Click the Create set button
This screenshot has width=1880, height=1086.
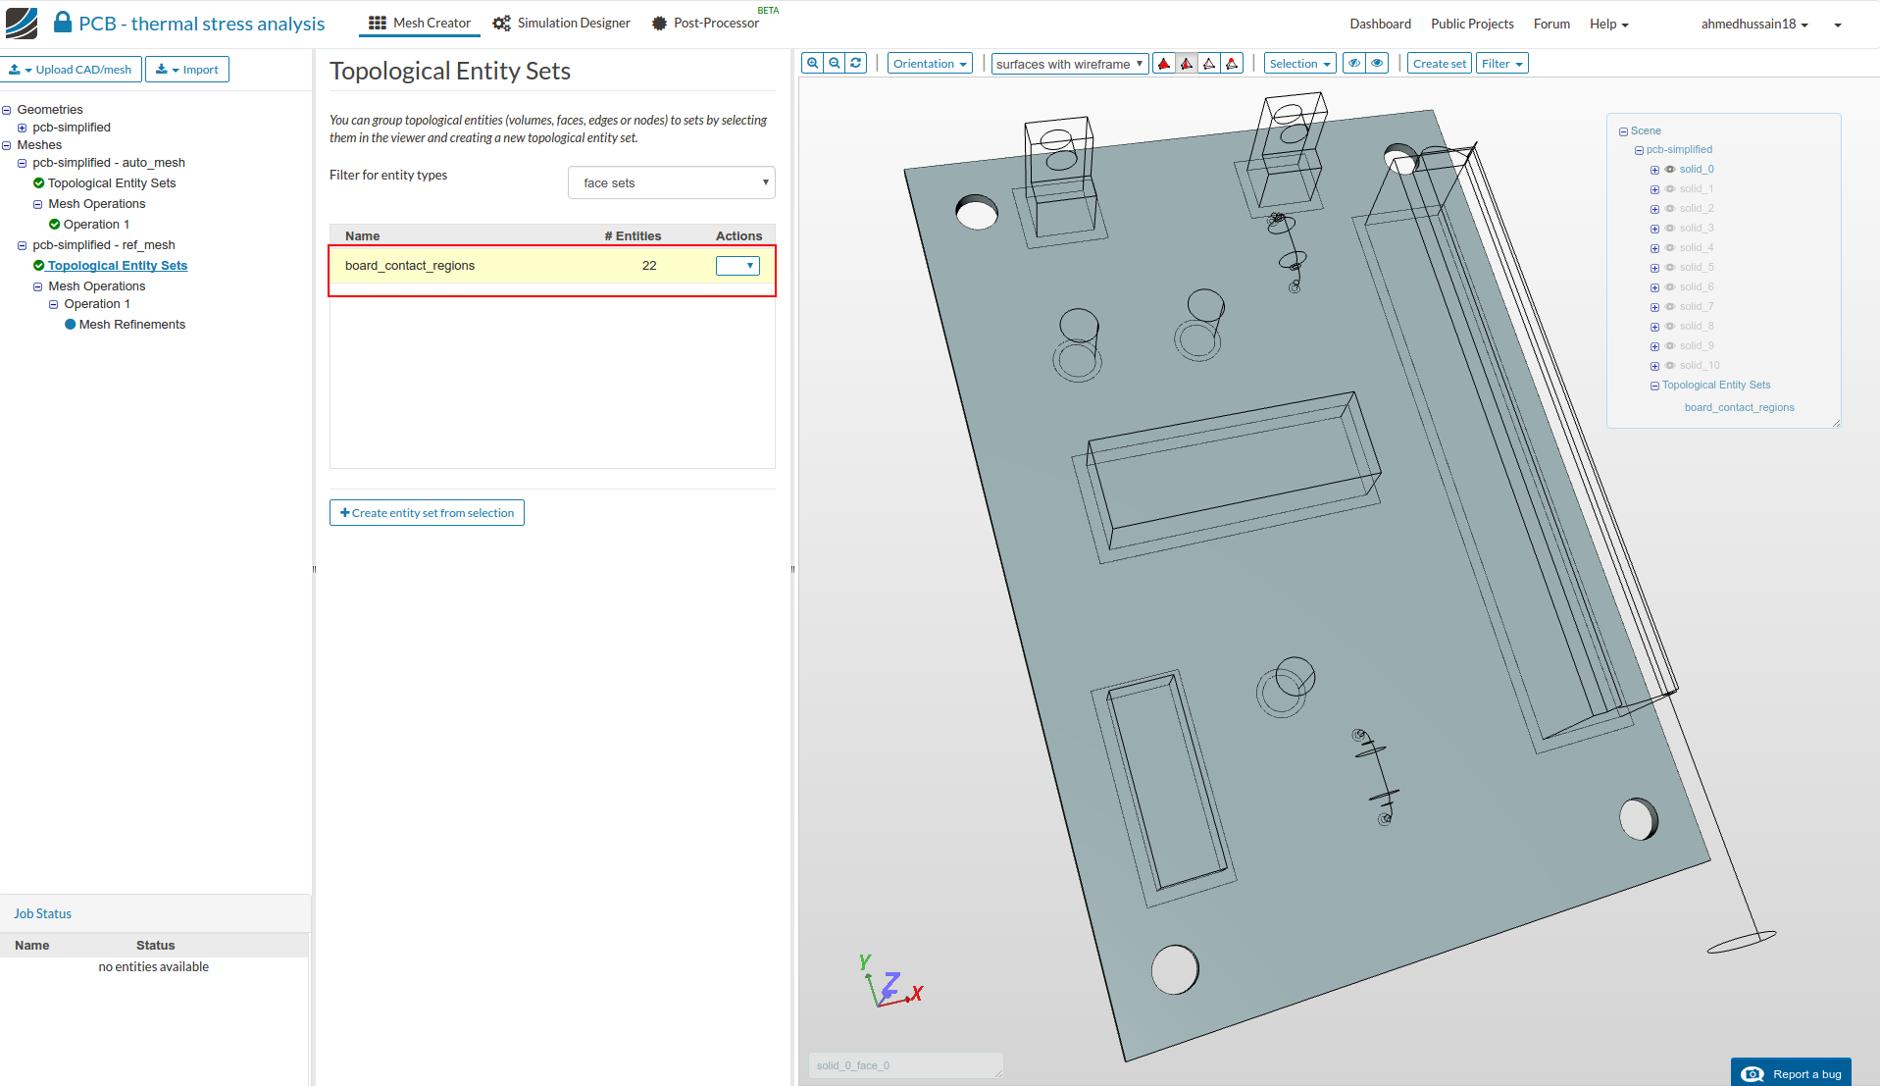(1440, 64)
